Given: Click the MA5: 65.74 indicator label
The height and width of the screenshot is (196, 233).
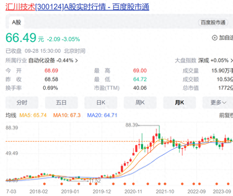Looking at the screenshot, I should [x=33, y=115].
